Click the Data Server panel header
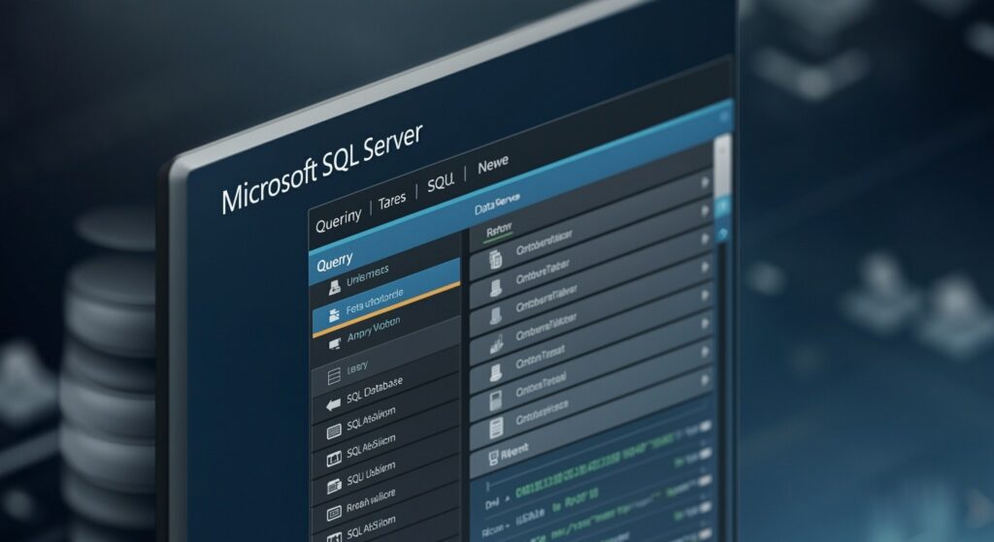 (497, 202)
